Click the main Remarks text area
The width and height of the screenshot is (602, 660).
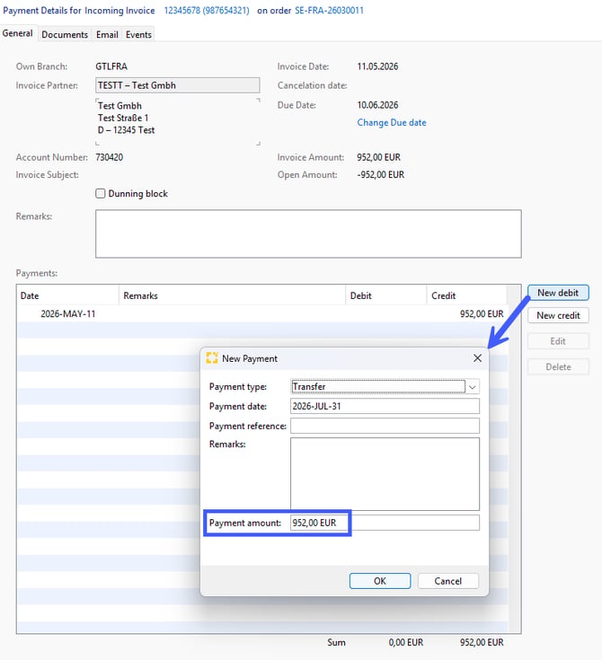[308, 233]
